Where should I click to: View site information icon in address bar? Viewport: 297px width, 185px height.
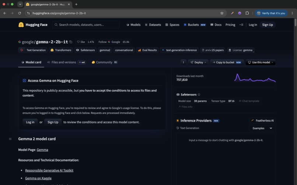(28, 13)
